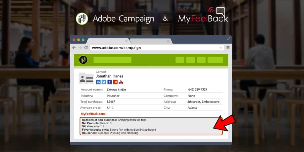
Task: Click the first small green header button
Action: click(180, 60)
